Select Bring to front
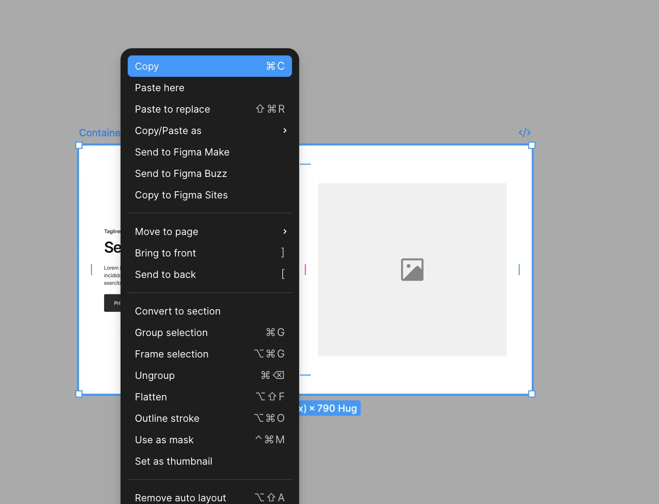Image resolution: width=659 pixels, height=504 pixels. (x=209, y=253)
